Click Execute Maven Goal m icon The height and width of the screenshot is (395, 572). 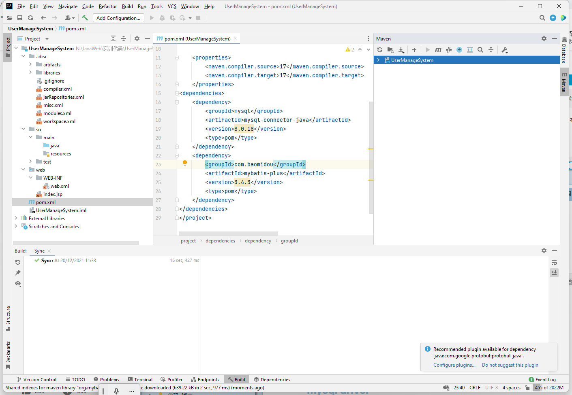(x=438, y=50)
